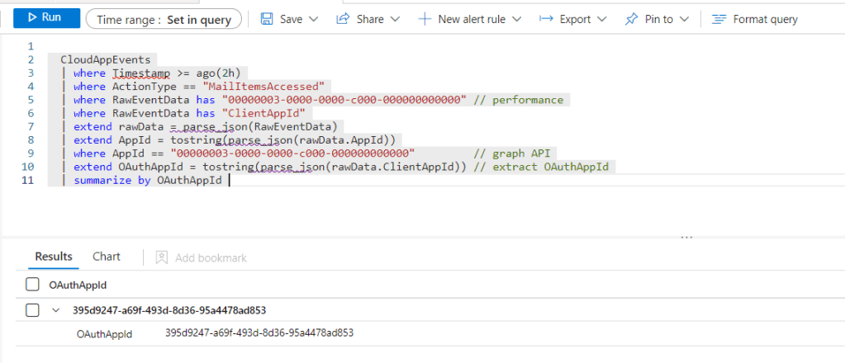
Task: Open the New alert rule dropdown chevron
Action: [516, 18]
